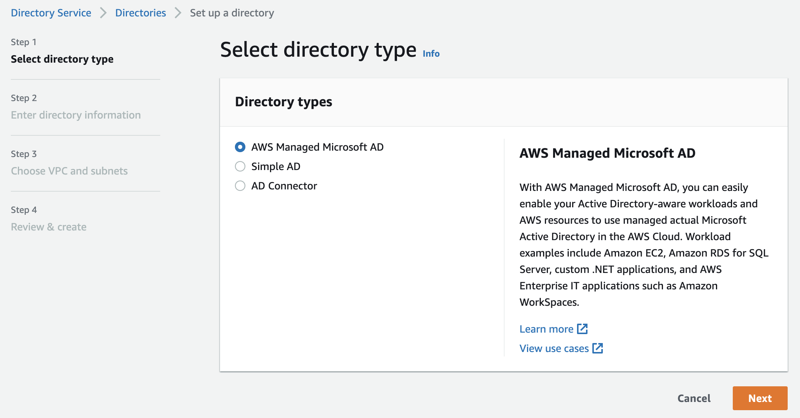Click the Learn more link
This screenshot has width=800, height=418.
click(x=547, y=329)
